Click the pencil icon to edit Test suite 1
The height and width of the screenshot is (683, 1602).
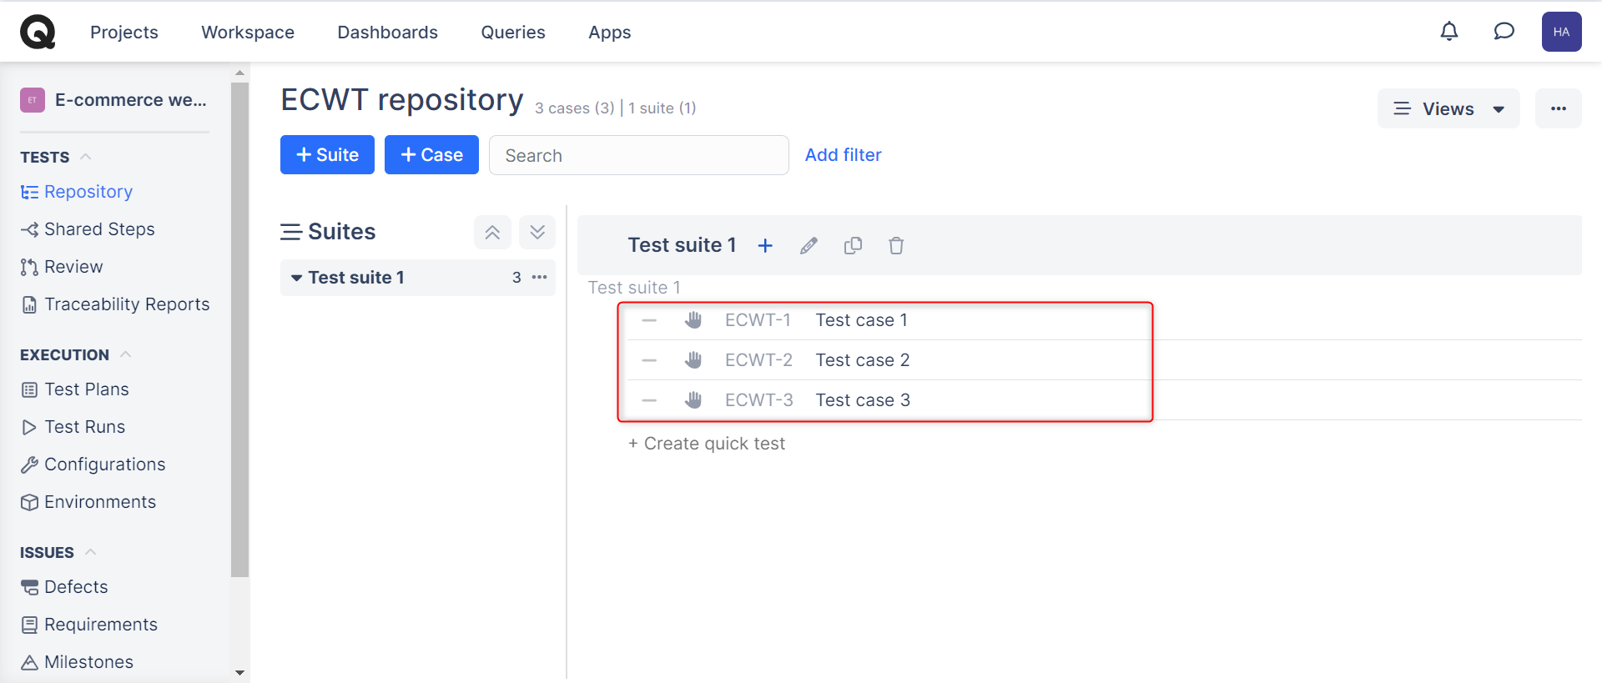809,245
